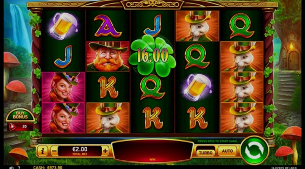Increase total bet with plus button
The height and width of the screenshot is (169, 305).
[x=105, y=151]
